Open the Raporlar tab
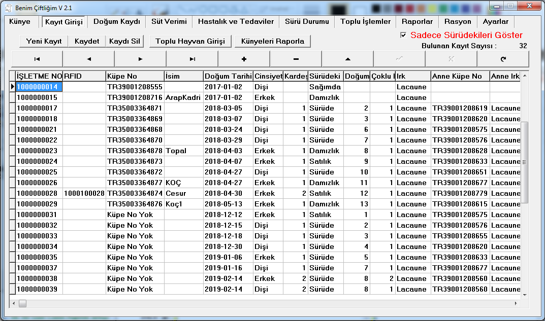Screen dimensions: 545x321 click(x=417, y=22)
